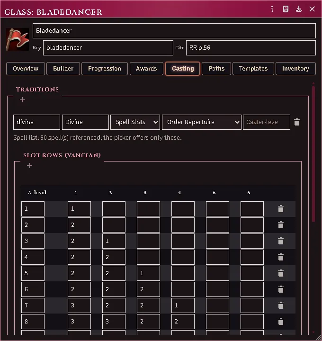Click the Bladedancer name field

pos(174,31)
